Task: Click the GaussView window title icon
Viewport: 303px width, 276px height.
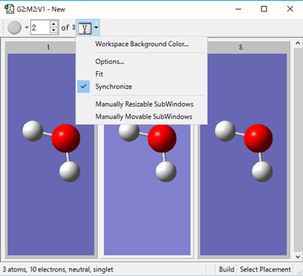Action: [x=9, y=9]
